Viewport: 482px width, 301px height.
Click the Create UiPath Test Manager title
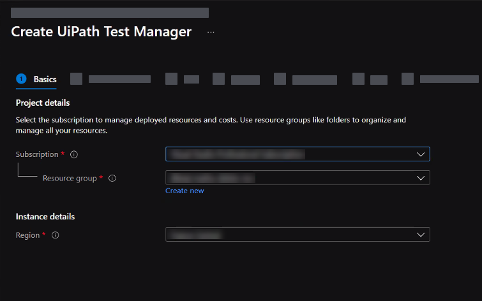(x=102, y=32)
